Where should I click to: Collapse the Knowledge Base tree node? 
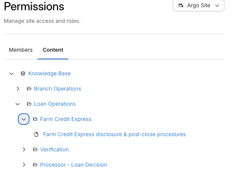(11, 73)
